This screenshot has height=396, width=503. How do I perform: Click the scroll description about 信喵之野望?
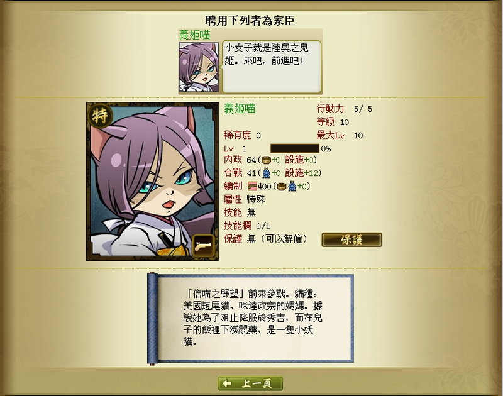click(253, 318)
